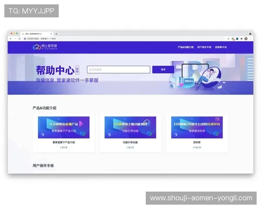Image resolution: width=261 pixels, height=209 pixels.
Task: Open 视频集中地 in top navigation
Action: (x=221, y=47)
